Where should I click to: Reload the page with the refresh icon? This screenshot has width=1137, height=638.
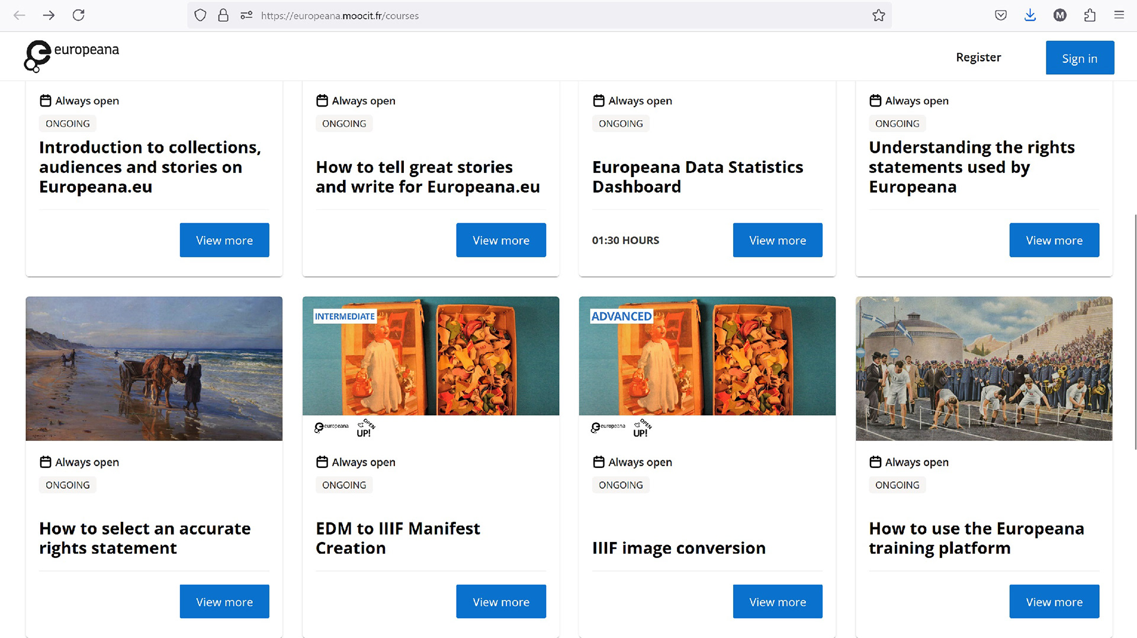pyautogui.click(x=78, y=15)
